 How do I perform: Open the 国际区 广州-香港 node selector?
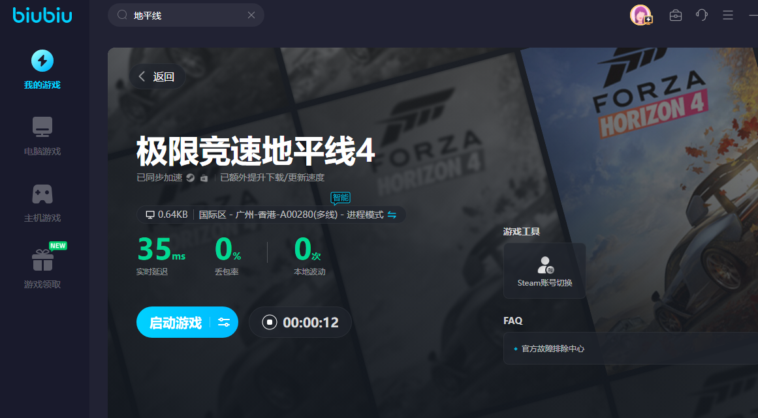coord(291,215)
